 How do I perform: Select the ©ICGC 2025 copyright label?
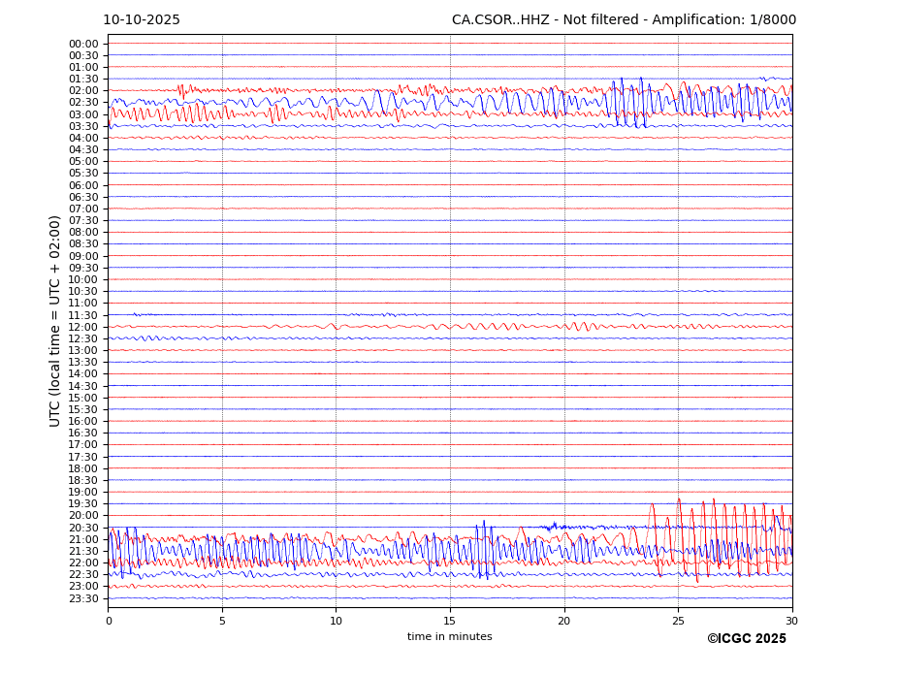[746, 639]
